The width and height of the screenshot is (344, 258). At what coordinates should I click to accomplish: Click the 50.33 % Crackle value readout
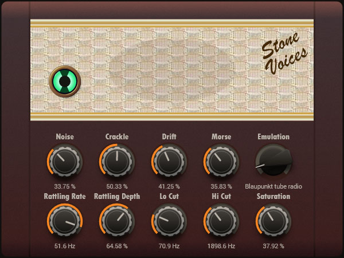click(x=117, y=186)
